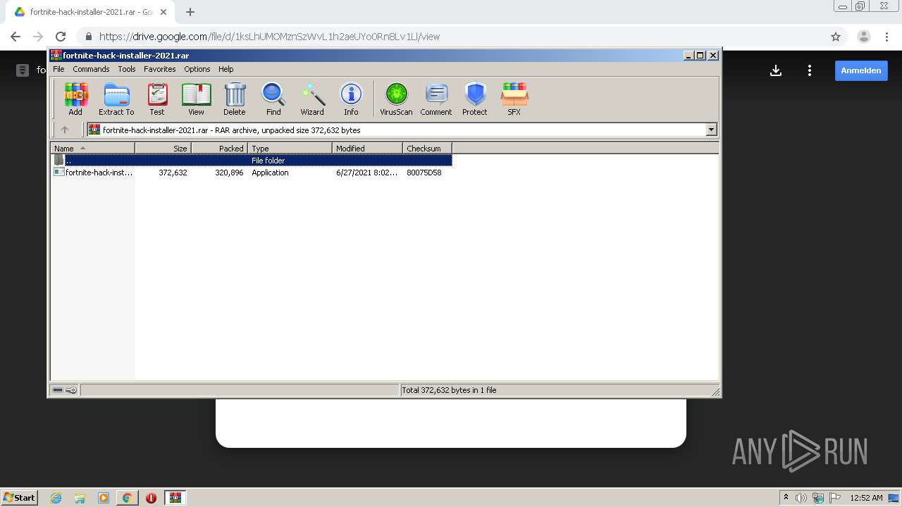The image size is (902, 507).
Task: Click the Chrome address bar URL
Action: tap(269, 37)
